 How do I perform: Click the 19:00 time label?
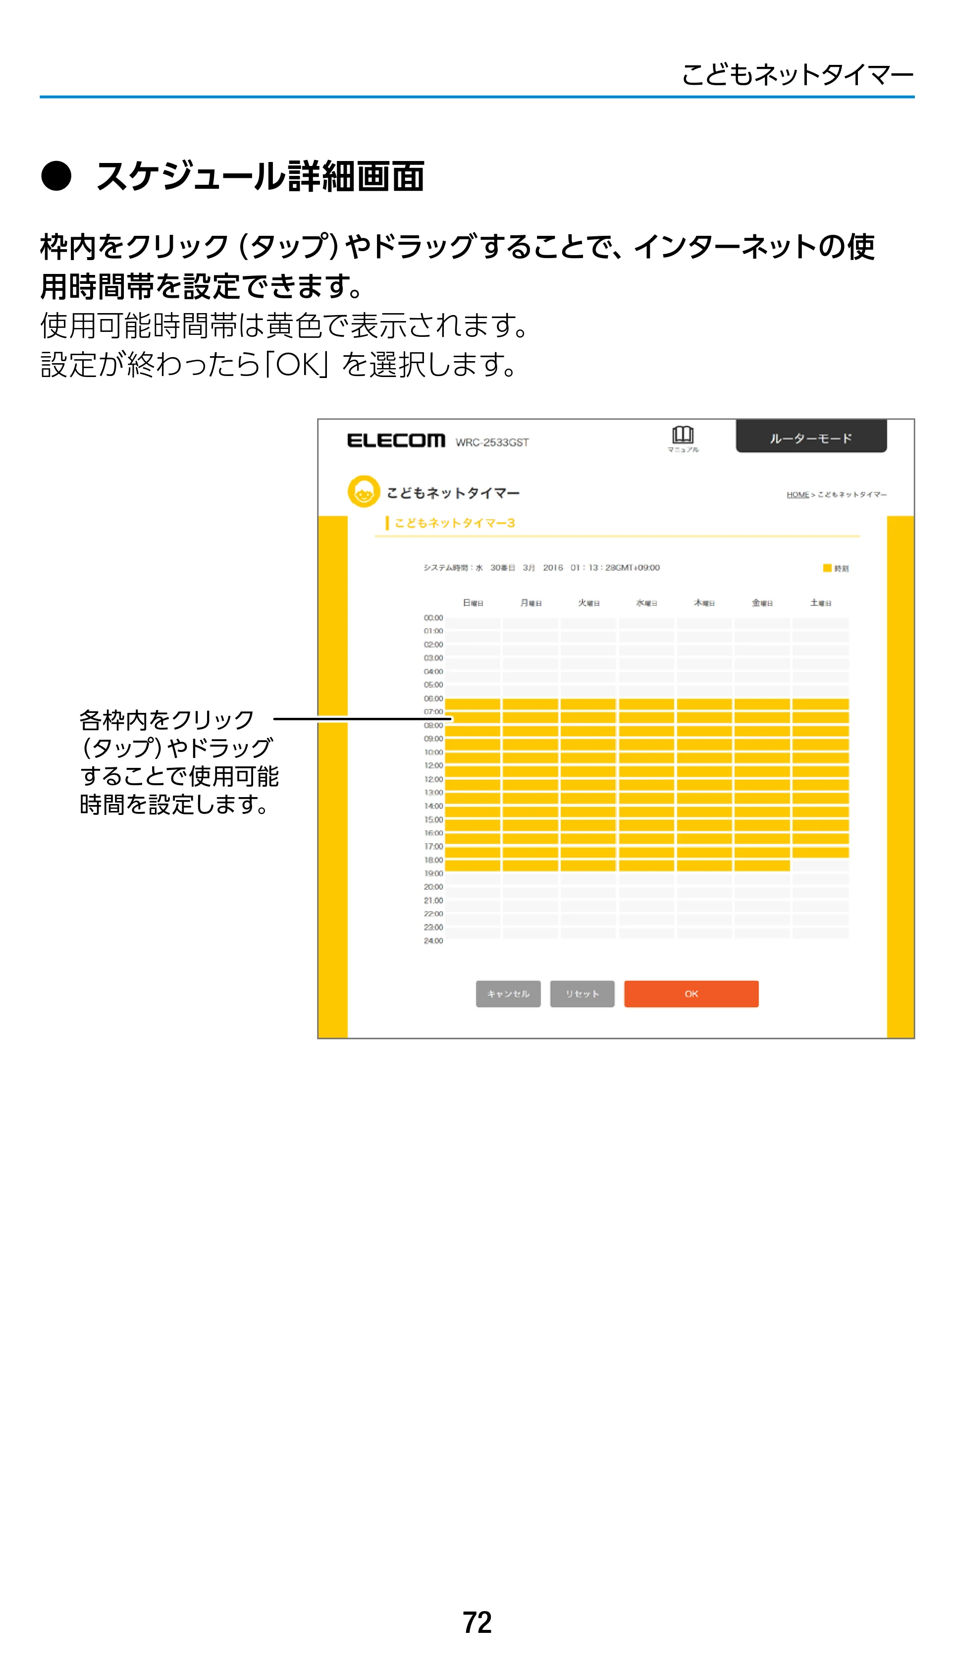point(433,873)
